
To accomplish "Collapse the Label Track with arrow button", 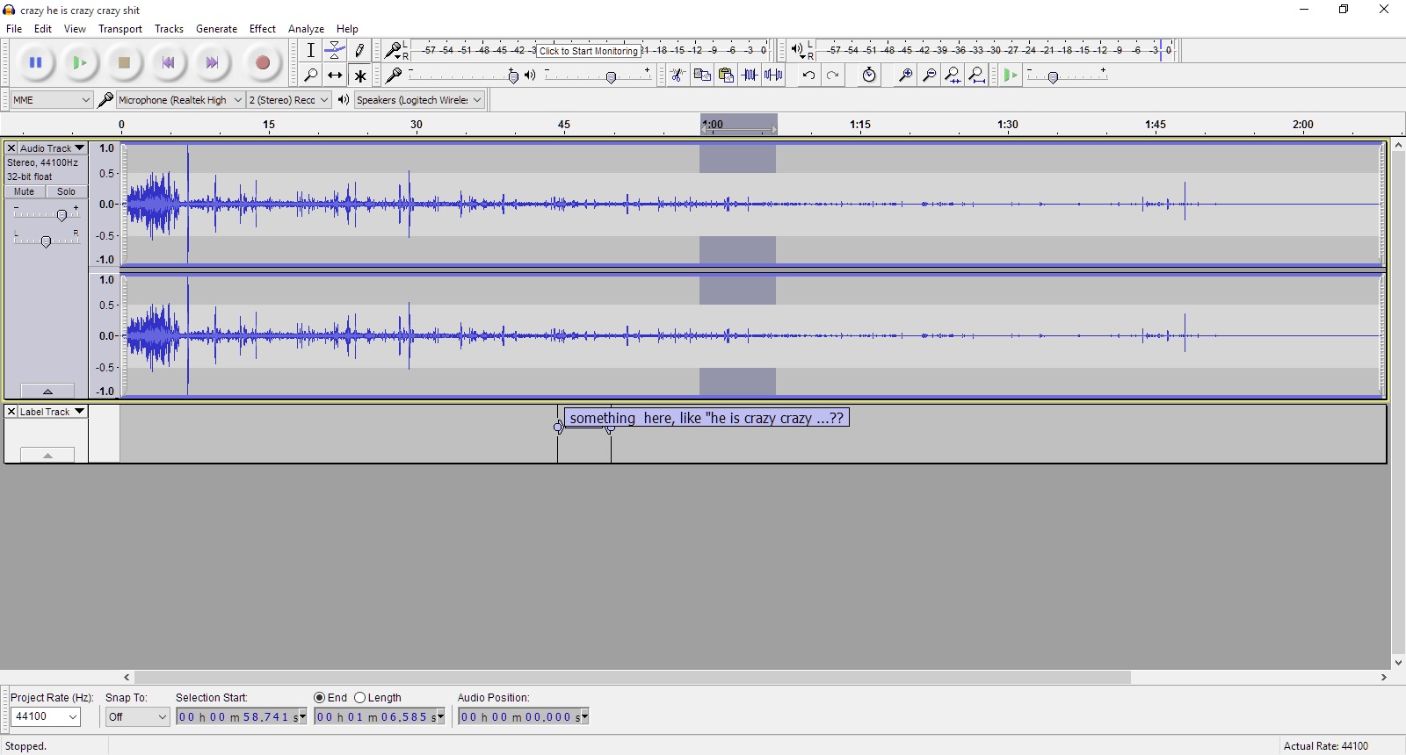I will click(x=47, y=455).
